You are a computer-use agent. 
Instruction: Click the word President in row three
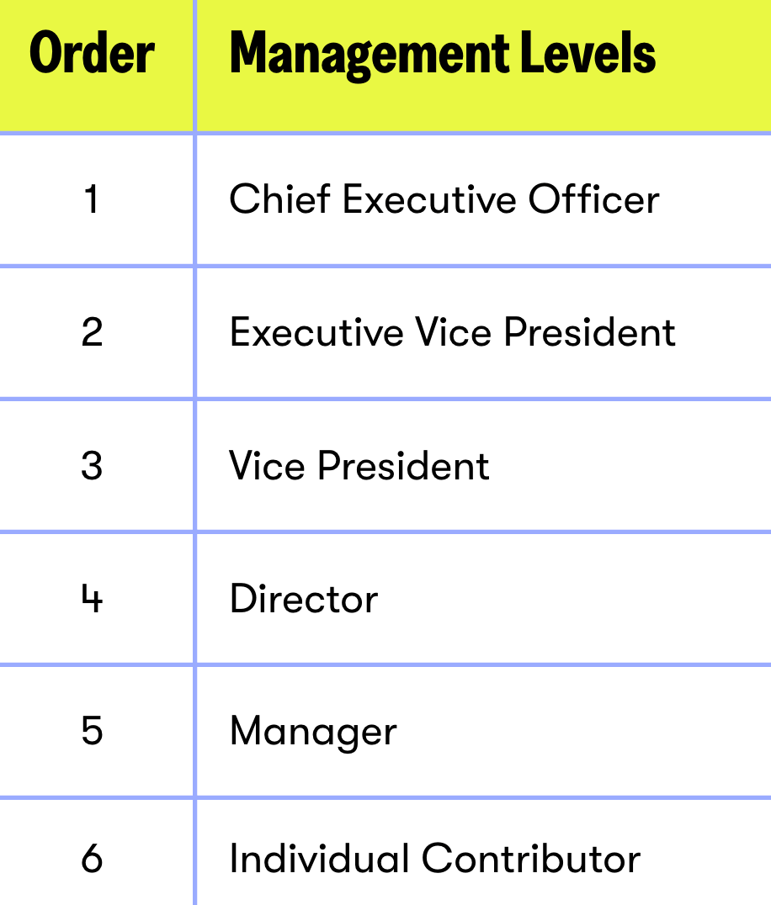(404, 465)
